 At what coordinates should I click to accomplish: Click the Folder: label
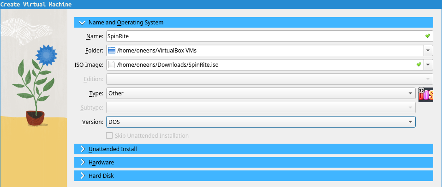[95, 51]
